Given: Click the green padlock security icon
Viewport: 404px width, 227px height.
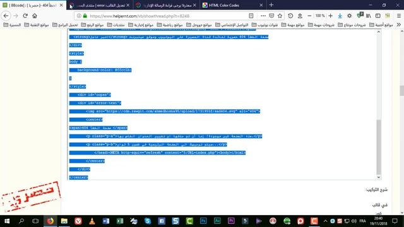Looking at the screenshot, I should (85, 16).
